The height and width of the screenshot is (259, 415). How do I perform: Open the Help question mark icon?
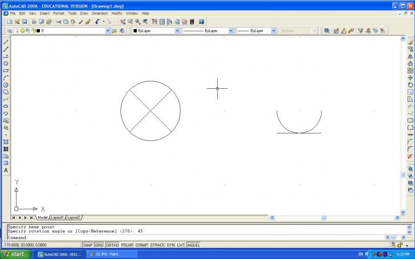(x=201, y=22)
